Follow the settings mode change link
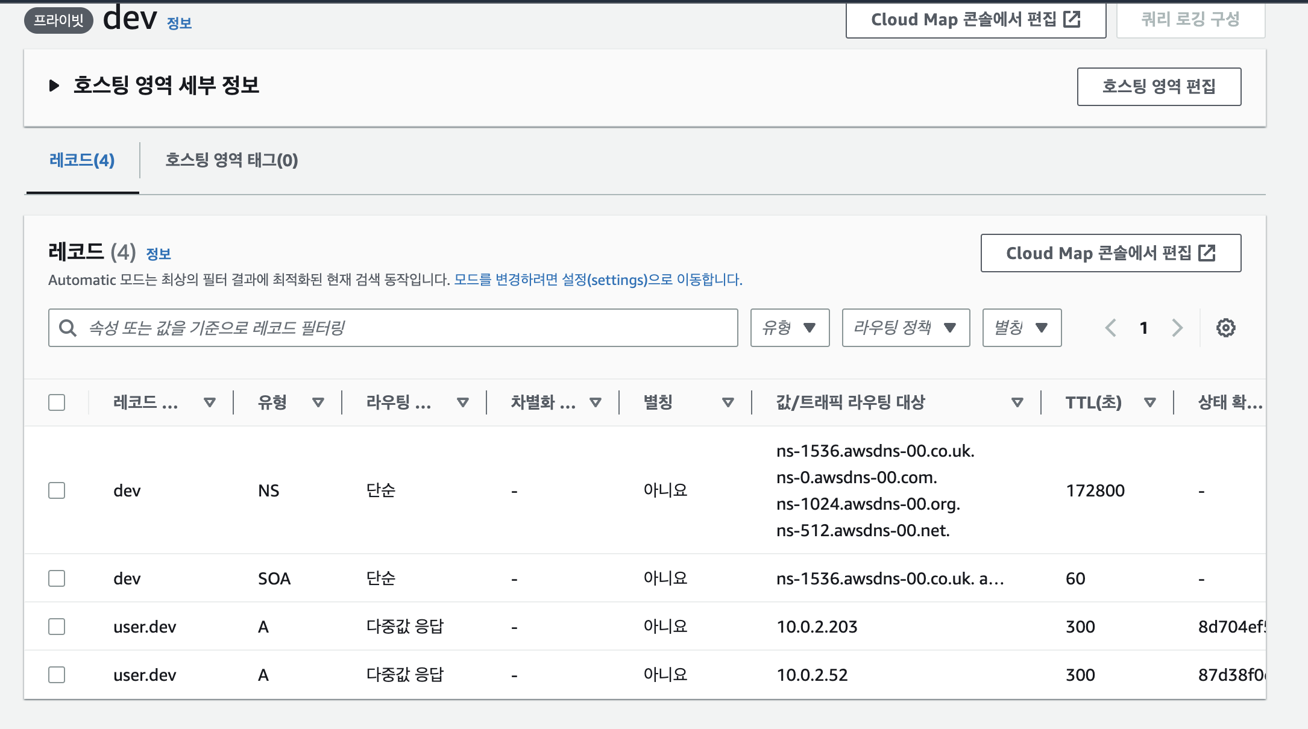Viewport: 1308px width, 729px height. point(597,280)
